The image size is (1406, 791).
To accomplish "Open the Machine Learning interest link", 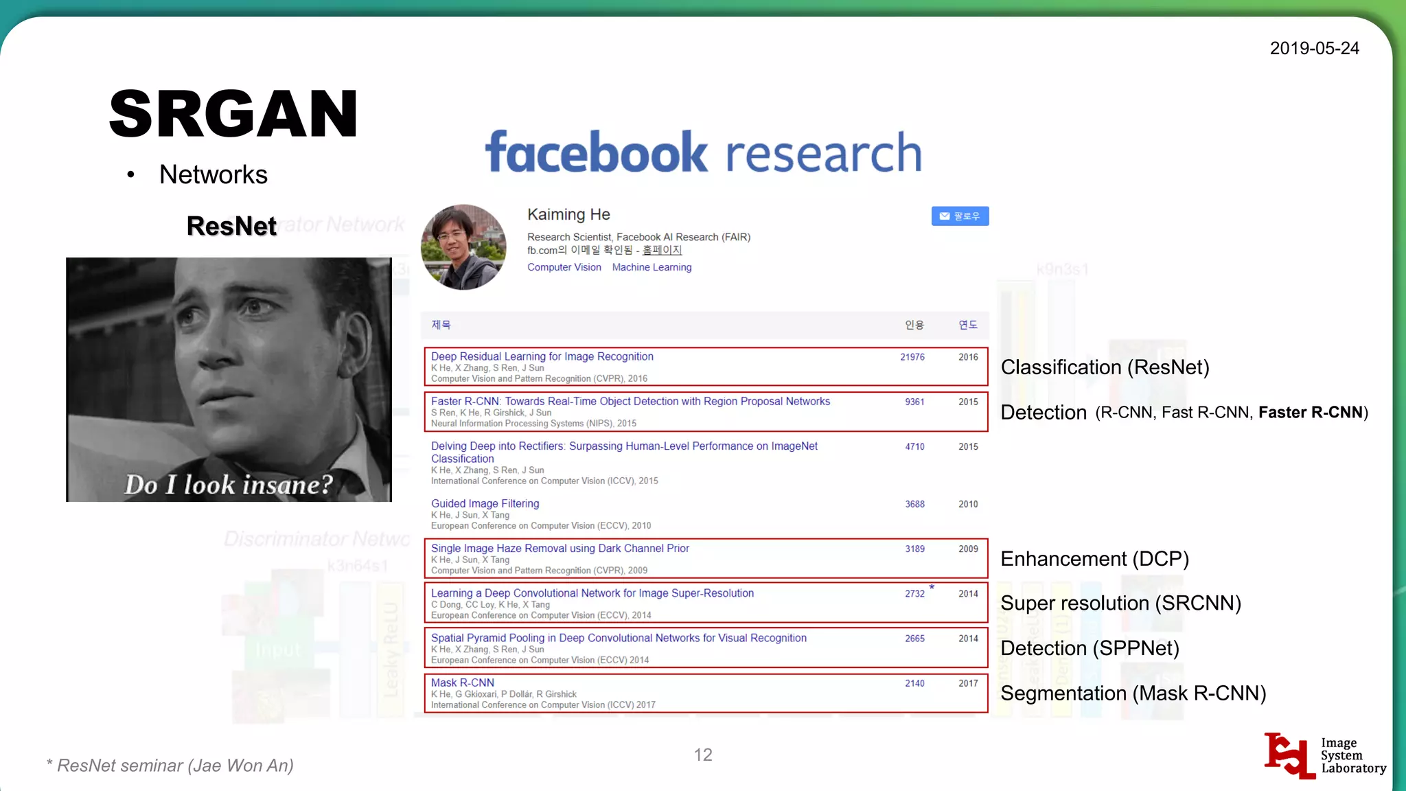I will pos(652,267).
